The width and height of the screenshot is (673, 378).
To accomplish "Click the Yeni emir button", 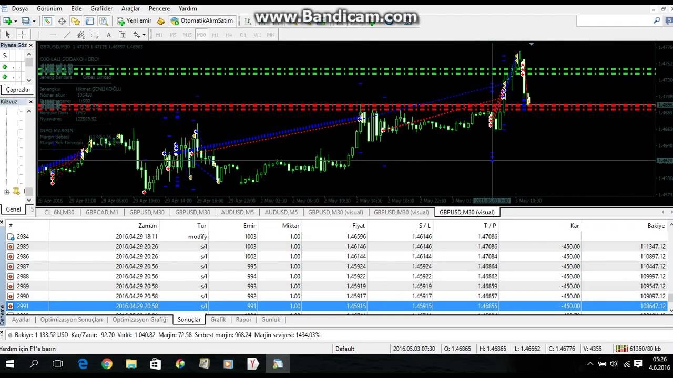I will 134,21.
